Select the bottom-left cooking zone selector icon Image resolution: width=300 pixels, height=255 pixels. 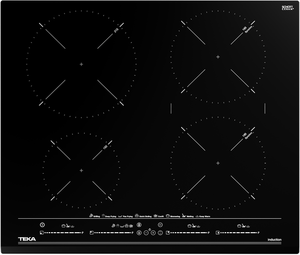point(42,233)
